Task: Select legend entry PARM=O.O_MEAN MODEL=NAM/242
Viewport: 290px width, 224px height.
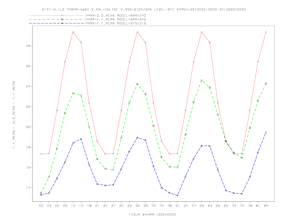Action: click(x=116, y=15)
